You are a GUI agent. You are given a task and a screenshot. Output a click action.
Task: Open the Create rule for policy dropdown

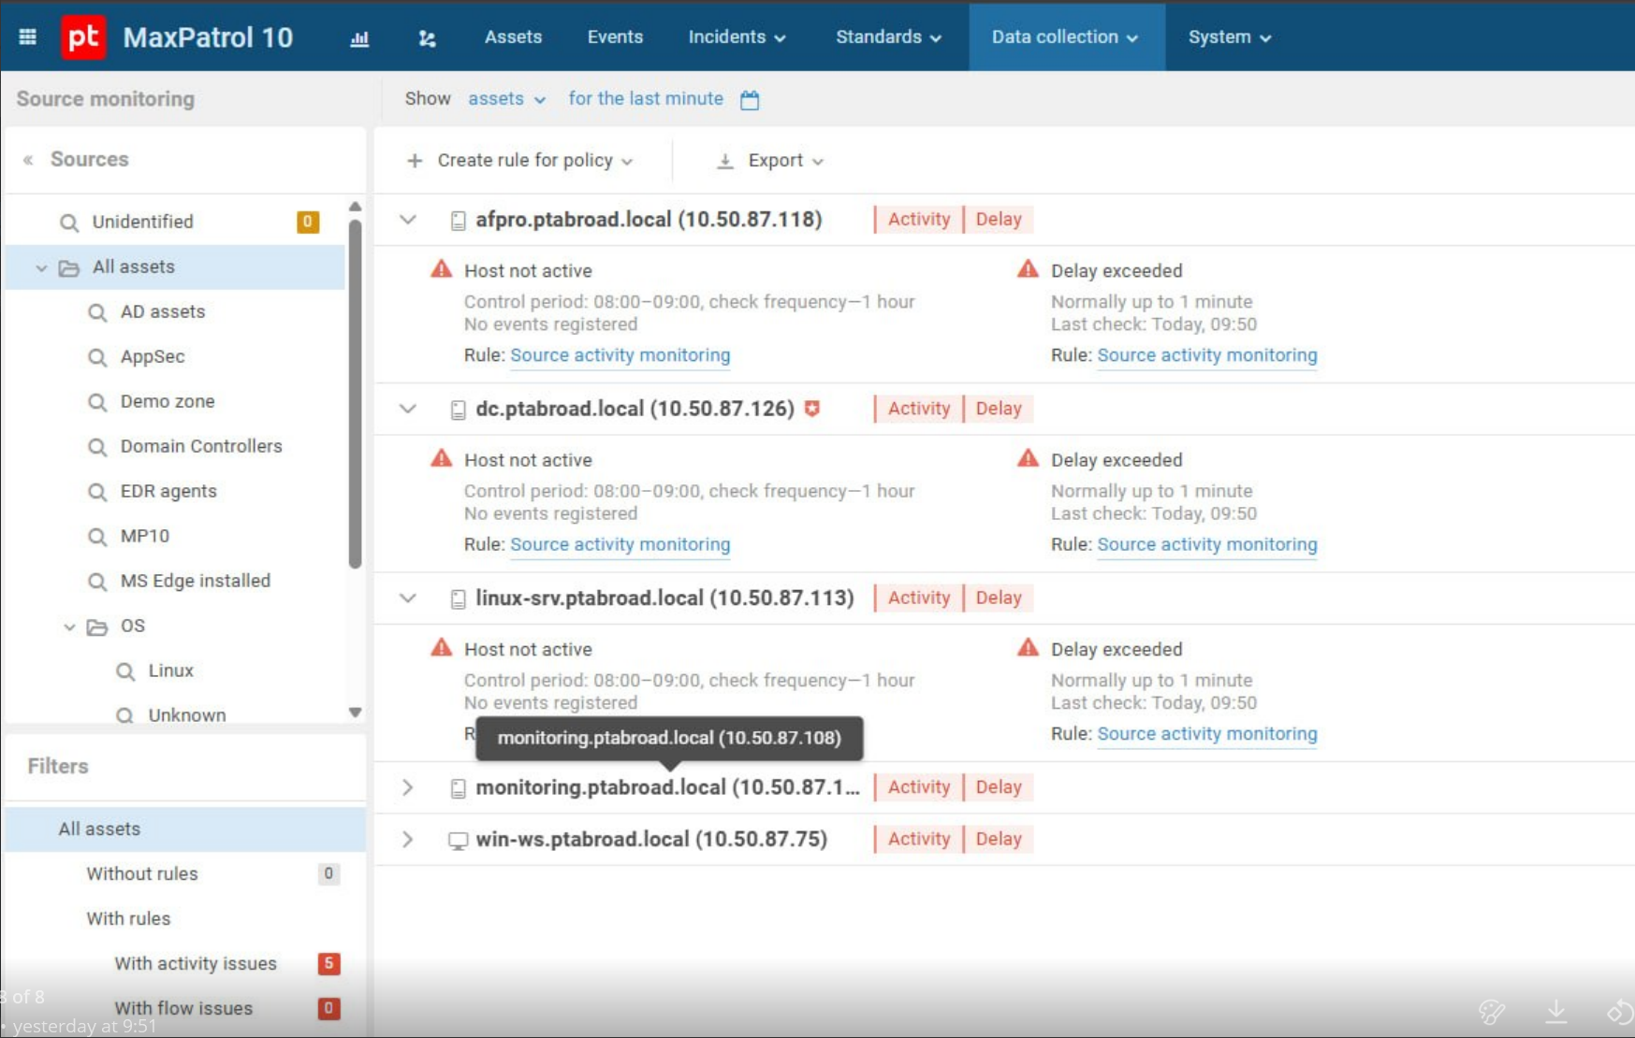pos(520,161)
